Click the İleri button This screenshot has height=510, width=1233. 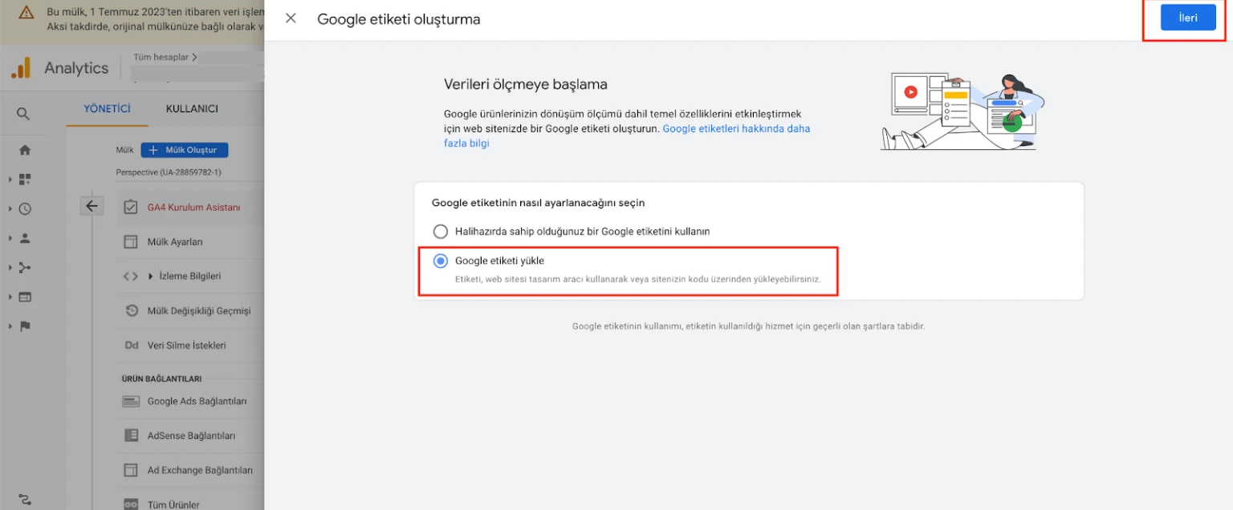tap(1188, 17)
